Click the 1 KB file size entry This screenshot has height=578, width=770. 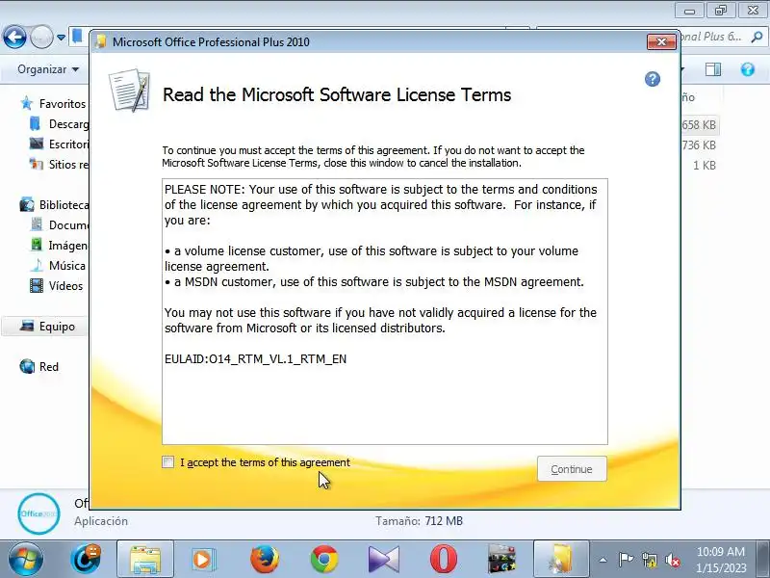click(x=705, y=165)
